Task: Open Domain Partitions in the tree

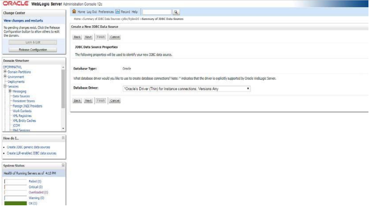Action: [x=19, y=72]
